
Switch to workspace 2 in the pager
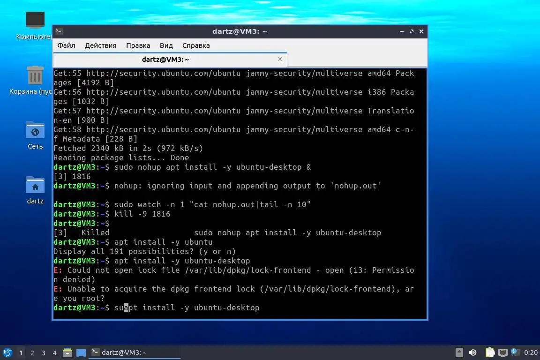32,353
